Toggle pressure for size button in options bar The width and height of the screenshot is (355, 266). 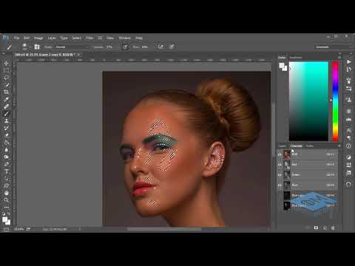tap(172, 47)
